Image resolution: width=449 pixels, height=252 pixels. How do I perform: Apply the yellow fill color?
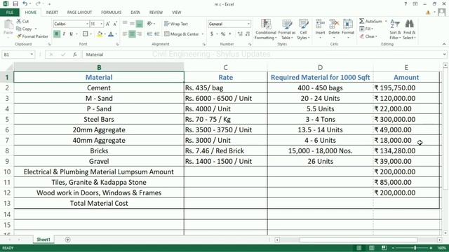click(100, 34)
